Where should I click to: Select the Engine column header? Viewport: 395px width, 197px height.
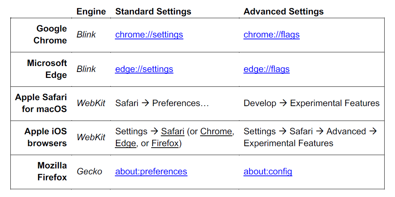coord(91,12)
